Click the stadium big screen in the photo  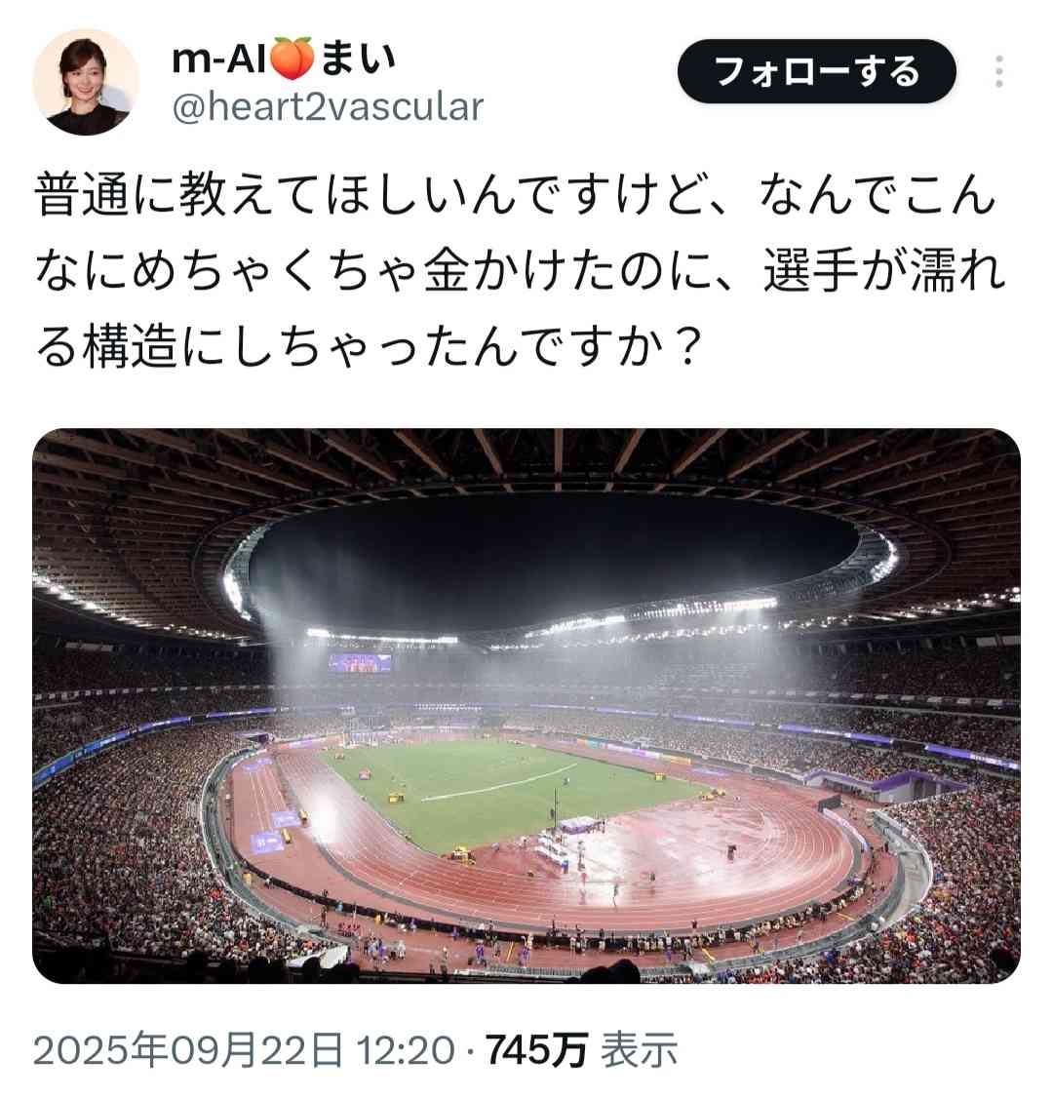(x=360, y=662)
